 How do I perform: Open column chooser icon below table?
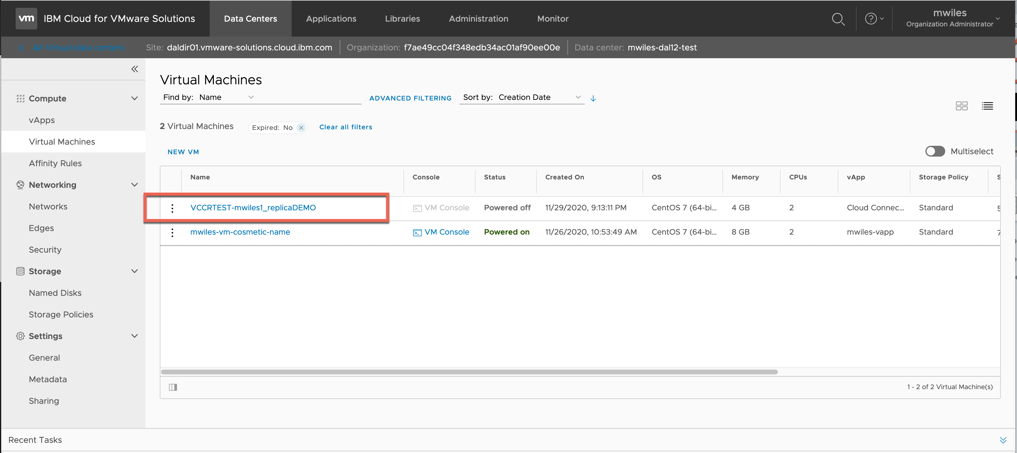(x=173, y=387)
